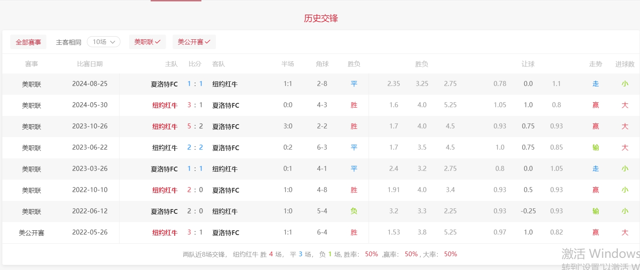Click 美公开赛 competition in the 2022-05-26 row

(x=31, y=233)
